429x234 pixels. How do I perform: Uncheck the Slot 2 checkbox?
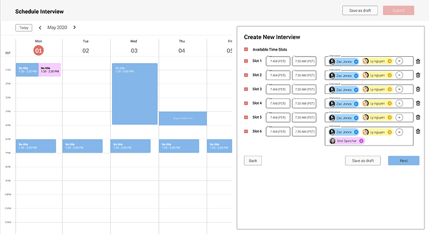click(246, 75)
